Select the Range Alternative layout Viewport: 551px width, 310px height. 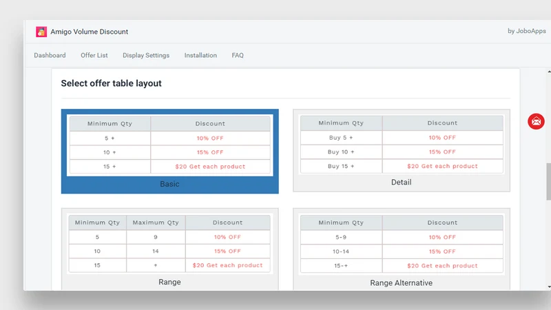point(402,249)
